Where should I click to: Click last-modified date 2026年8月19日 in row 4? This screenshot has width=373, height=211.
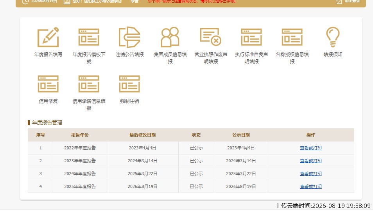pyautogui.click(x=142, y=186)
